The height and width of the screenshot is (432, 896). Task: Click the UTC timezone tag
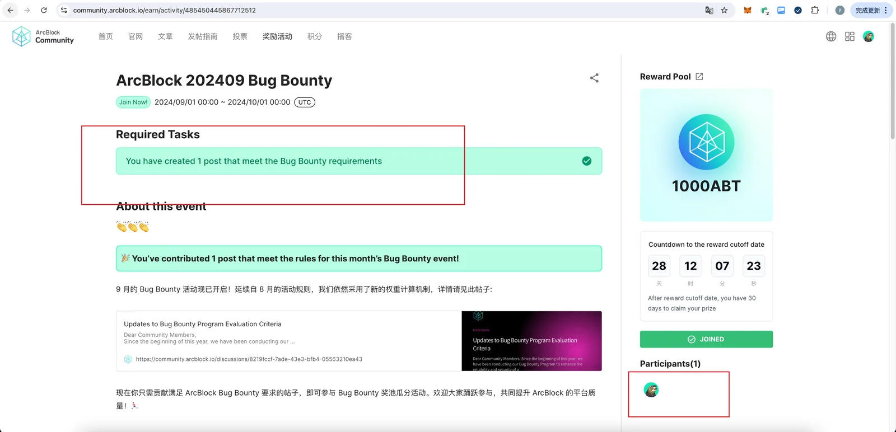[x=305, y=102]
